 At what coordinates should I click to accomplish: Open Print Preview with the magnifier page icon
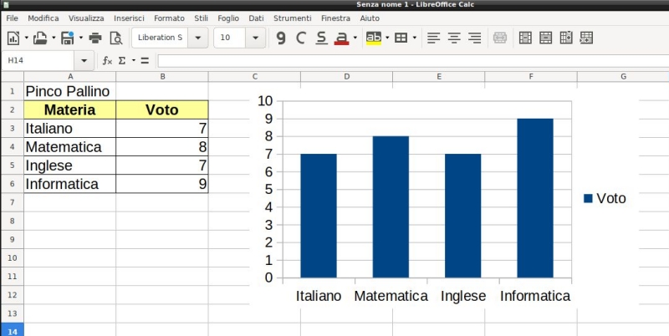[115, 38]
